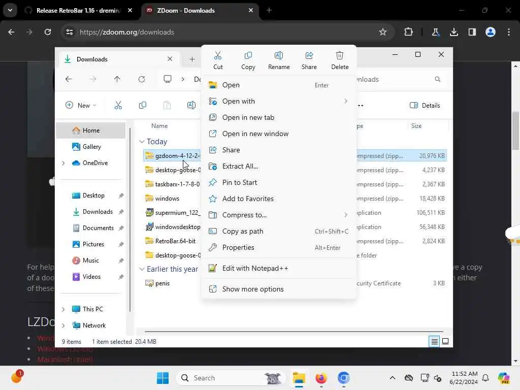This screenshot has height=390, width=520.
Task: Select Gallery in navigation pane
Action: tap(91, 147)
